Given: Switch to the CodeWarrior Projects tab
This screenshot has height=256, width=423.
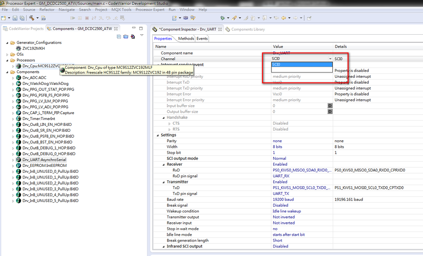Looking at the screenshot, I should tap(23, 29).
